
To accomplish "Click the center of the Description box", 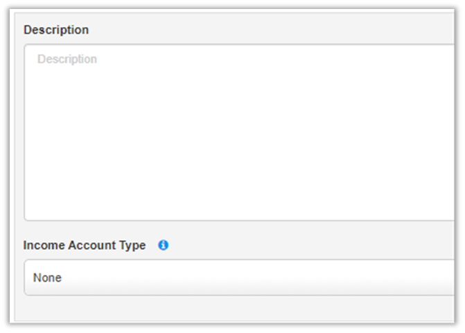I will (x=239, y=132).
